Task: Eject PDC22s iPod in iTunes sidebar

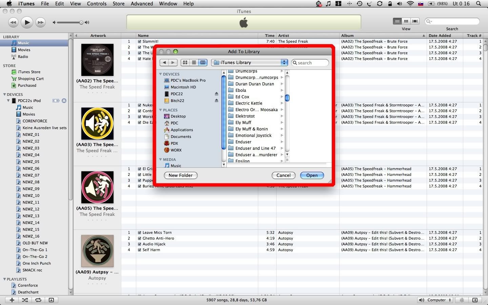Action: point(64,101)
